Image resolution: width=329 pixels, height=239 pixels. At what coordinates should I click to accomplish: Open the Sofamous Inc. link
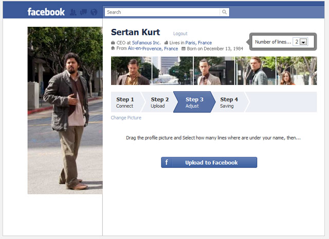pyautogui.click(x=146, y=43)
